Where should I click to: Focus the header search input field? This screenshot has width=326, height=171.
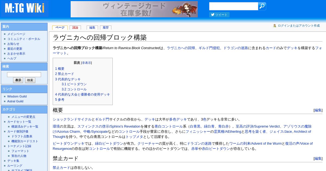234,6
